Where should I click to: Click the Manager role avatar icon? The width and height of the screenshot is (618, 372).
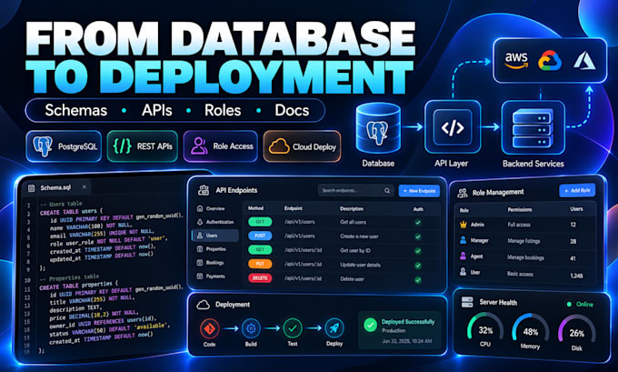pos(463,240)
